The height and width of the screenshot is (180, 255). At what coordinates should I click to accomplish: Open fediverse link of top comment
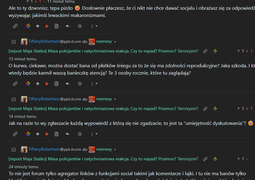28,26
